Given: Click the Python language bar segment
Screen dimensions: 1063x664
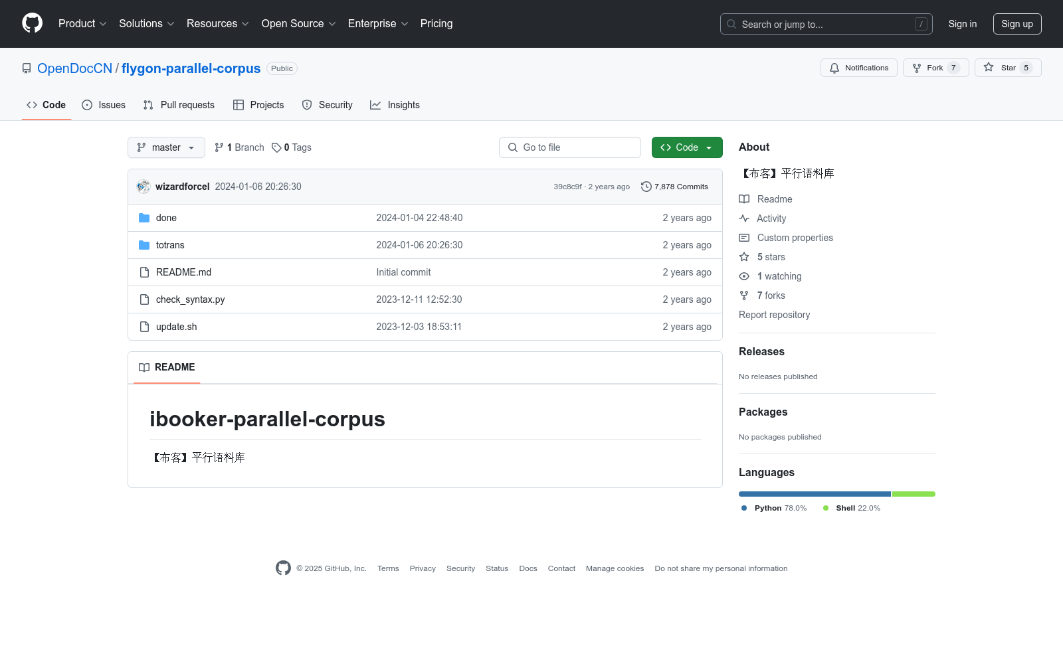Looking at the screenshot, I should (x=815, y=494).
